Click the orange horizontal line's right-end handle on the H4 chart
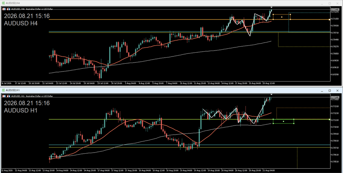 click(x=330, y=19)
